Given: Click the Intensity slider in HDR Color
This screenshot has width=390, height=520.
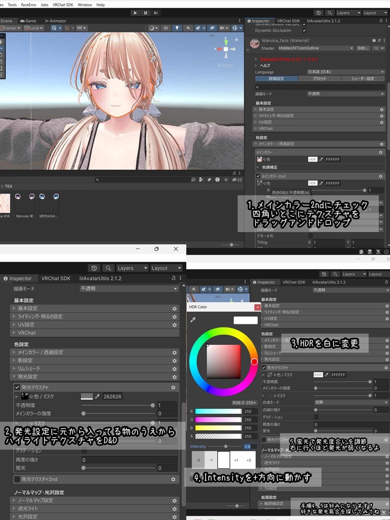Looking at the screenshot, I should [x=225, y=446].
